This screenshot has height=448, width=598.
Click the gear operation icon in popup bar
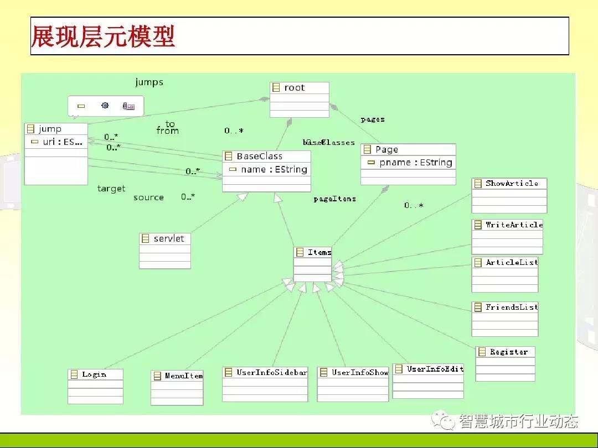click(105, 106)
